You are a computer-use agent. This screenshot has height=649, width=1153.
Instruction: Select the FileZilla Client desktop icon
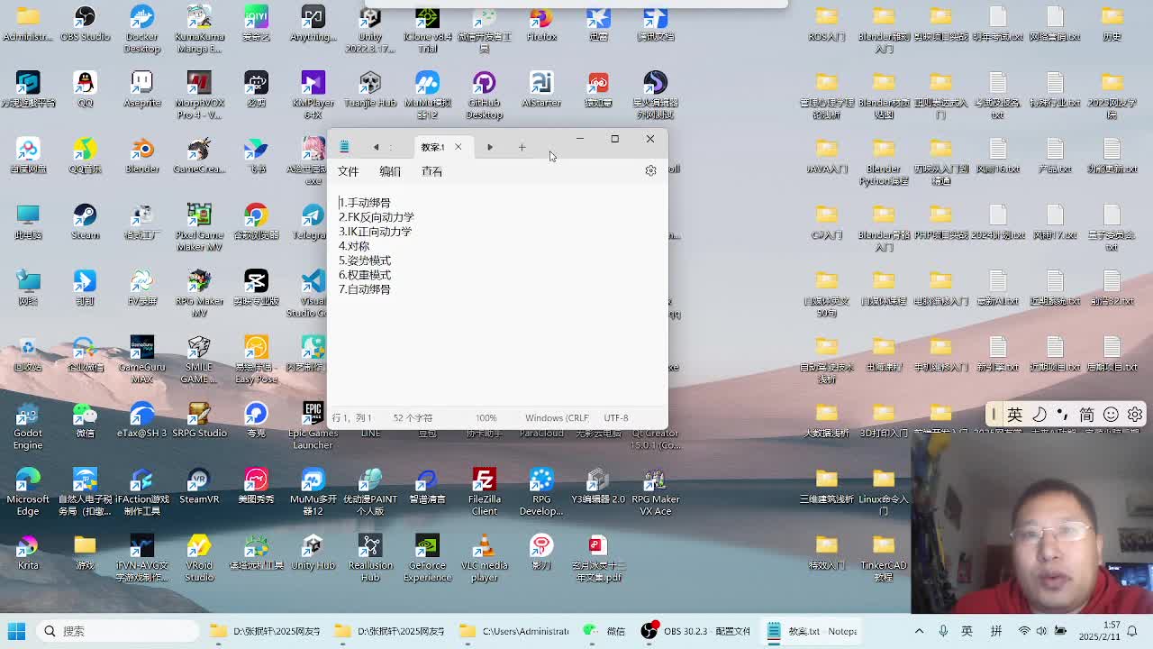(484, 491)
